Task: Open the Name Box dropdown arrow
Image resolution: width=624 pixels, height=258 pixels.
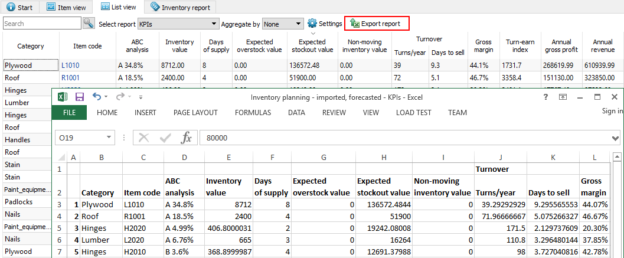Action: 109,138
